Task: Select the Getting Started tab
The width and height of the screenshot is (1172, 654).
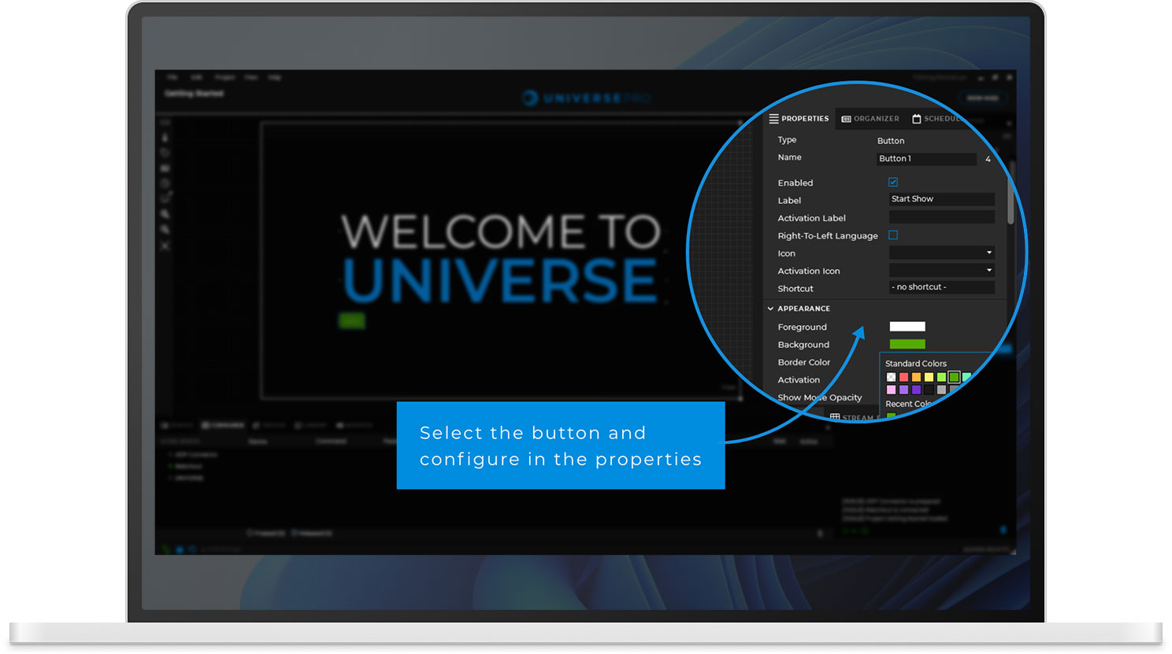Action: pyautogui.click(x=193, y=93)
